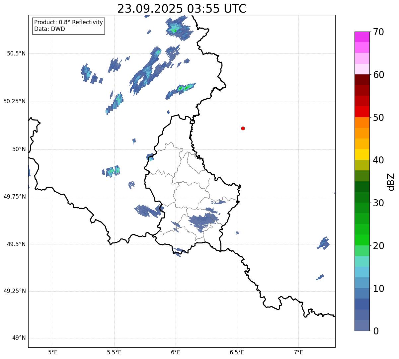
Task: Click the radar echo near 49.9°N 5.5°E
Action: tap(111, 171)
